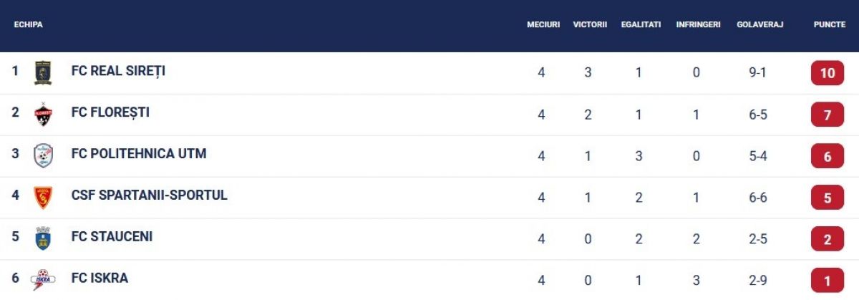Select the Victorii column header
Screen dimensions: 859x300
590,24
